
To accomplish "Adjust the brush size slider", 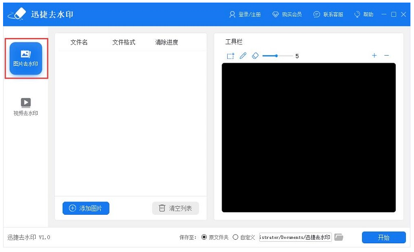I will pyautogui.click(x=277, y=56).
